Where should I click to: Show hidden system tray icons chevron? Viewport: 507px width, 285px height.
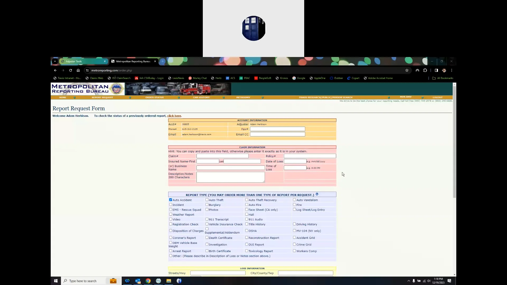point(409,281)
